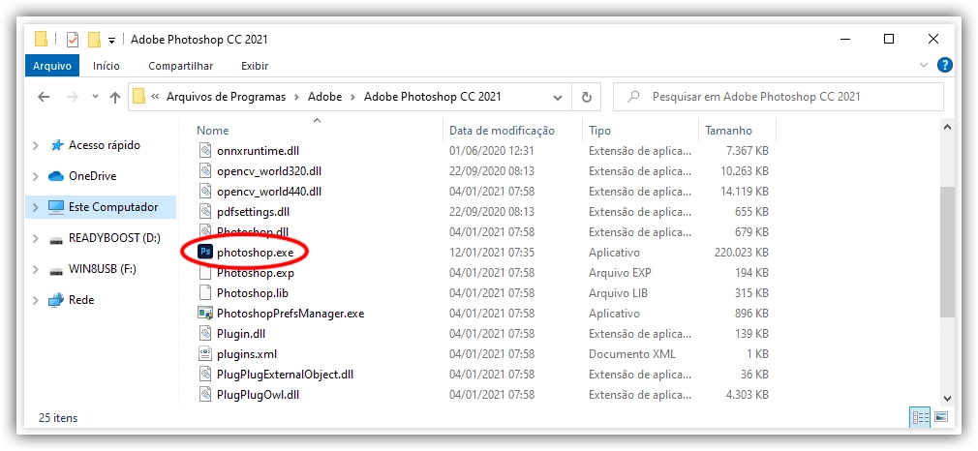This screenshot has height=451, width=978.
Task: Click the file list vertical scrollbar thumb
Action: [x=947, y=253]
